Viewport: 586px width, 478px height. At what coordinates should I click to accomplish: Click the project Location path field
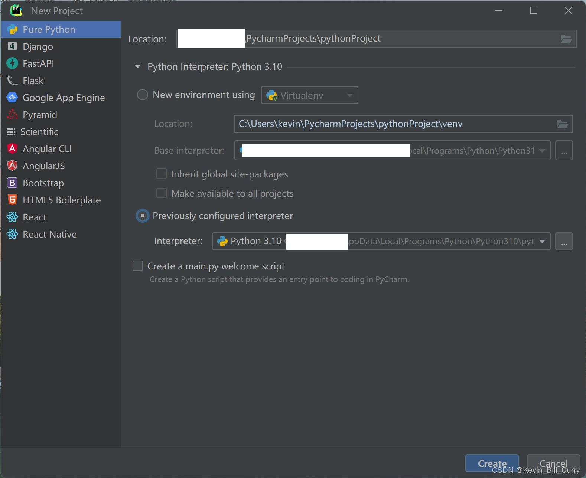click(377, 39)
